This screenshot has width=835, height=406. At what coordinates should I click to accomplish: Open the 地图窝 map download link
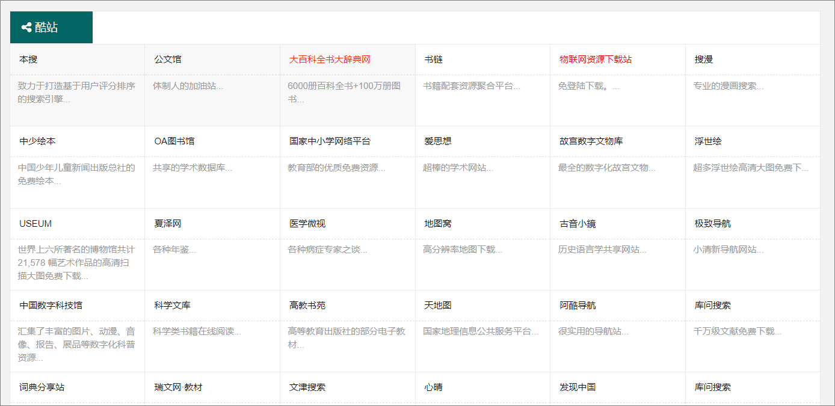point(436,223)
